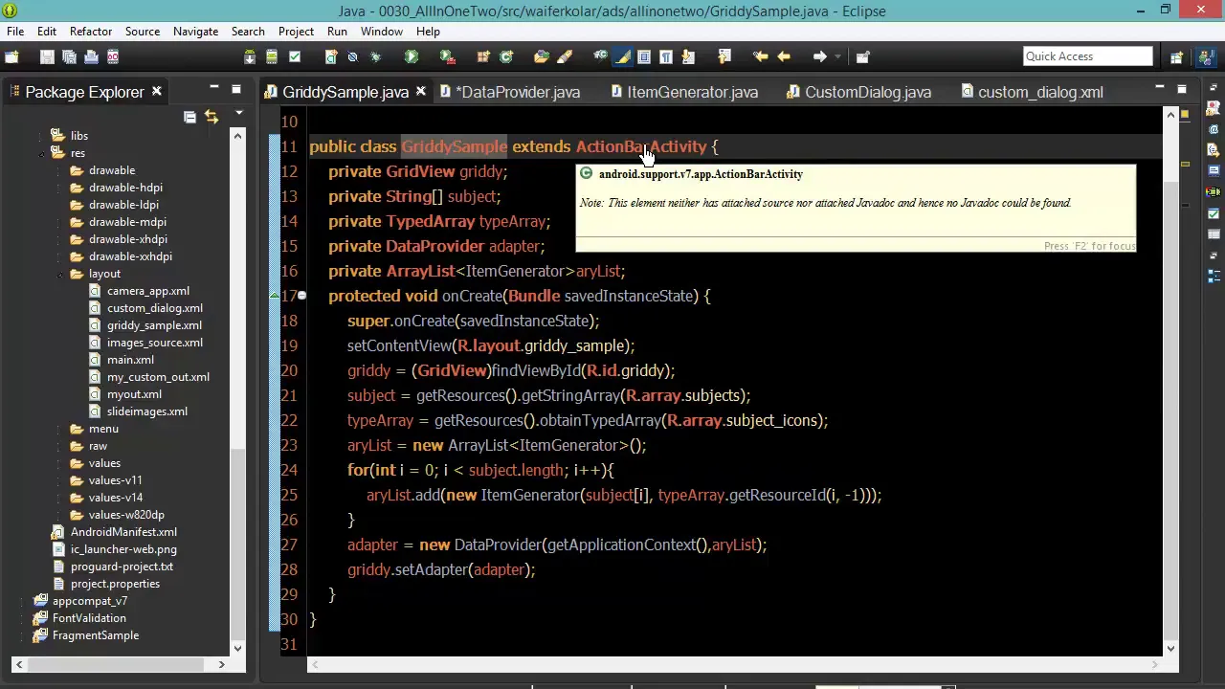Select the appcompat_v7 project
Screen dimensions: 1225x689
(90, 601)
